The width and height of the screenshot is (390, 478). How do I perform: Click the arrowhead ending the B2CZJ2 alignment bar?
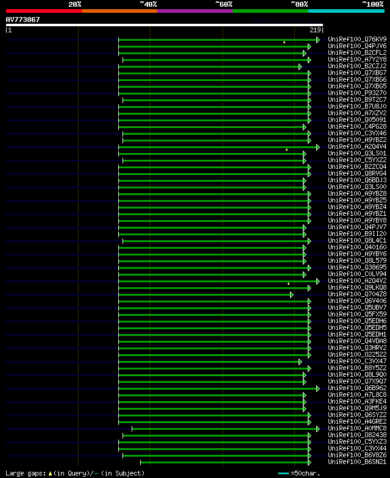(300, 67)
